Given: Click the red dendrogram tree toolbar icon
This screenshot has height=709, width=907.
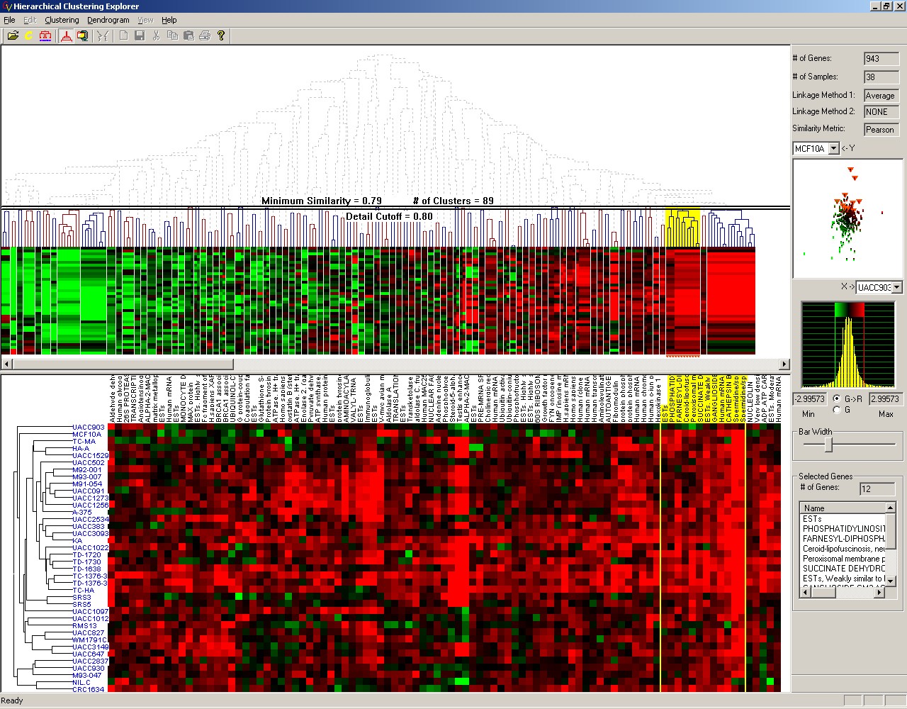Looking at the screenshot, I should pyautogui.click(x=45, y=35).
